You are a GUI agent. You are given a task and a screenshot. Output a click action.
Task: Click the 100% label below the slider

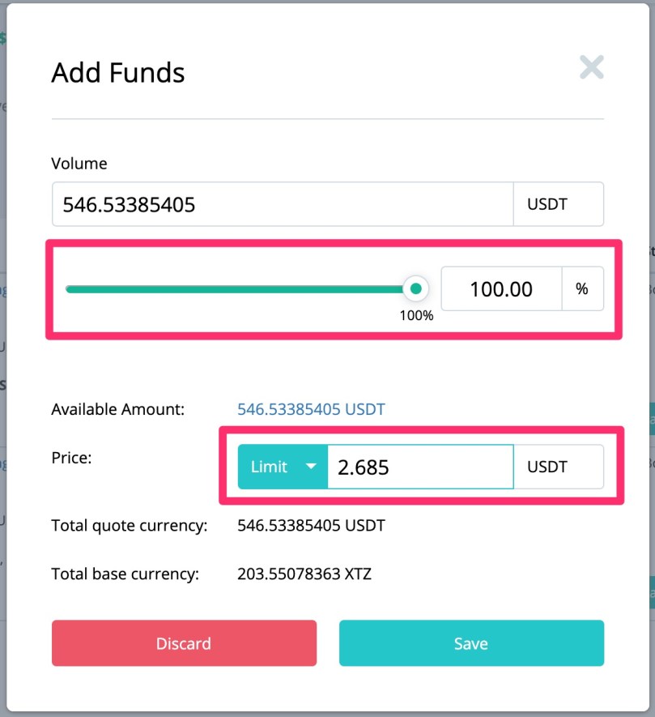tap(415, 315)
